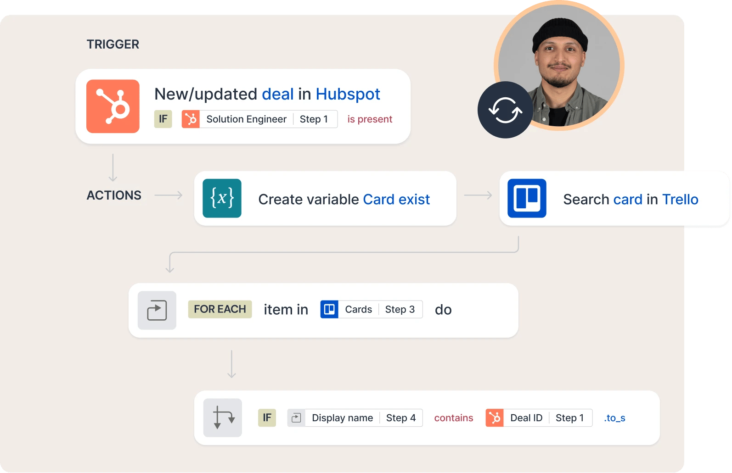Click the 'Create variable' step text

click(x=309, y=200)
